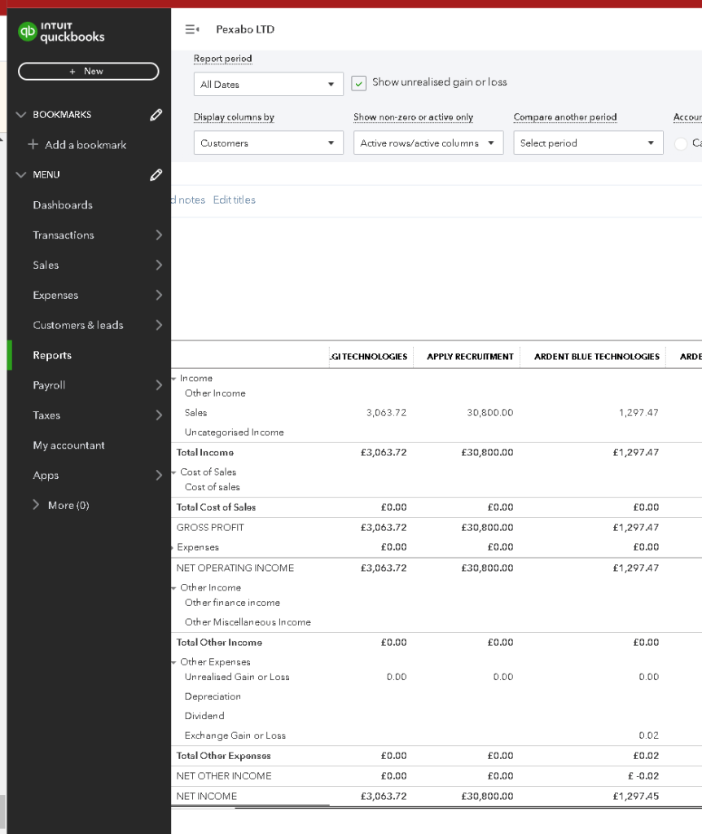Click the Total Income value £30,800.00
The image size is (702, 834).
click(487, 453)
